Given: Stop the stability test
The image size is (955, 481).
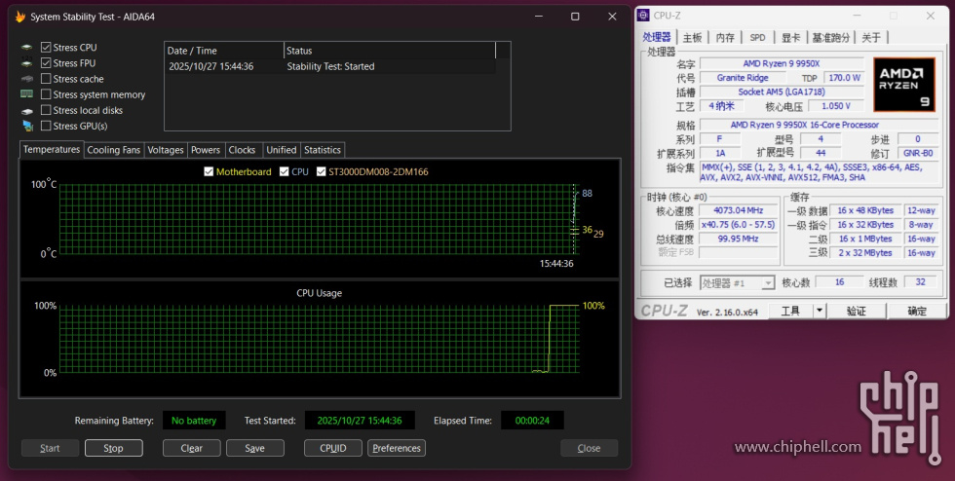Looking at the screenshot, I should (113, 448).
